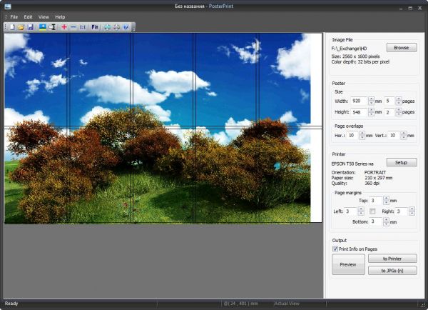Click the poster Width mm spinner arrows
The height and width of the screenshot is (310, 428).
click(x=371, y=101)
